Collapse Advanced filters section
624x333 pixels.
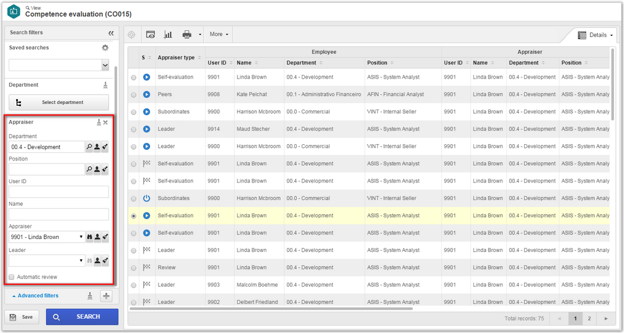(x=35, y=296)
